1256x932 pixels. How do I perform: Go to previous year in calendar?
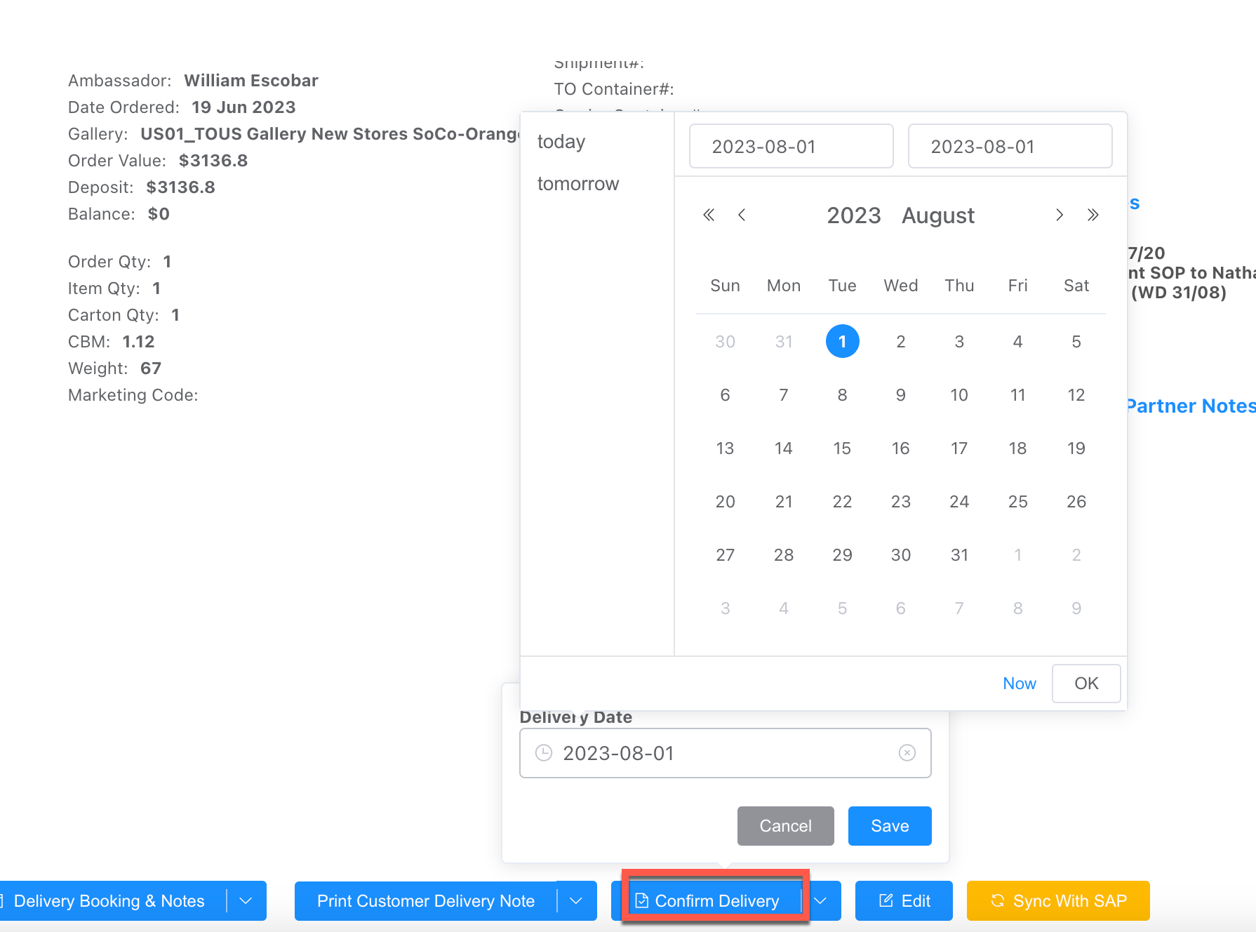(709, 215)
